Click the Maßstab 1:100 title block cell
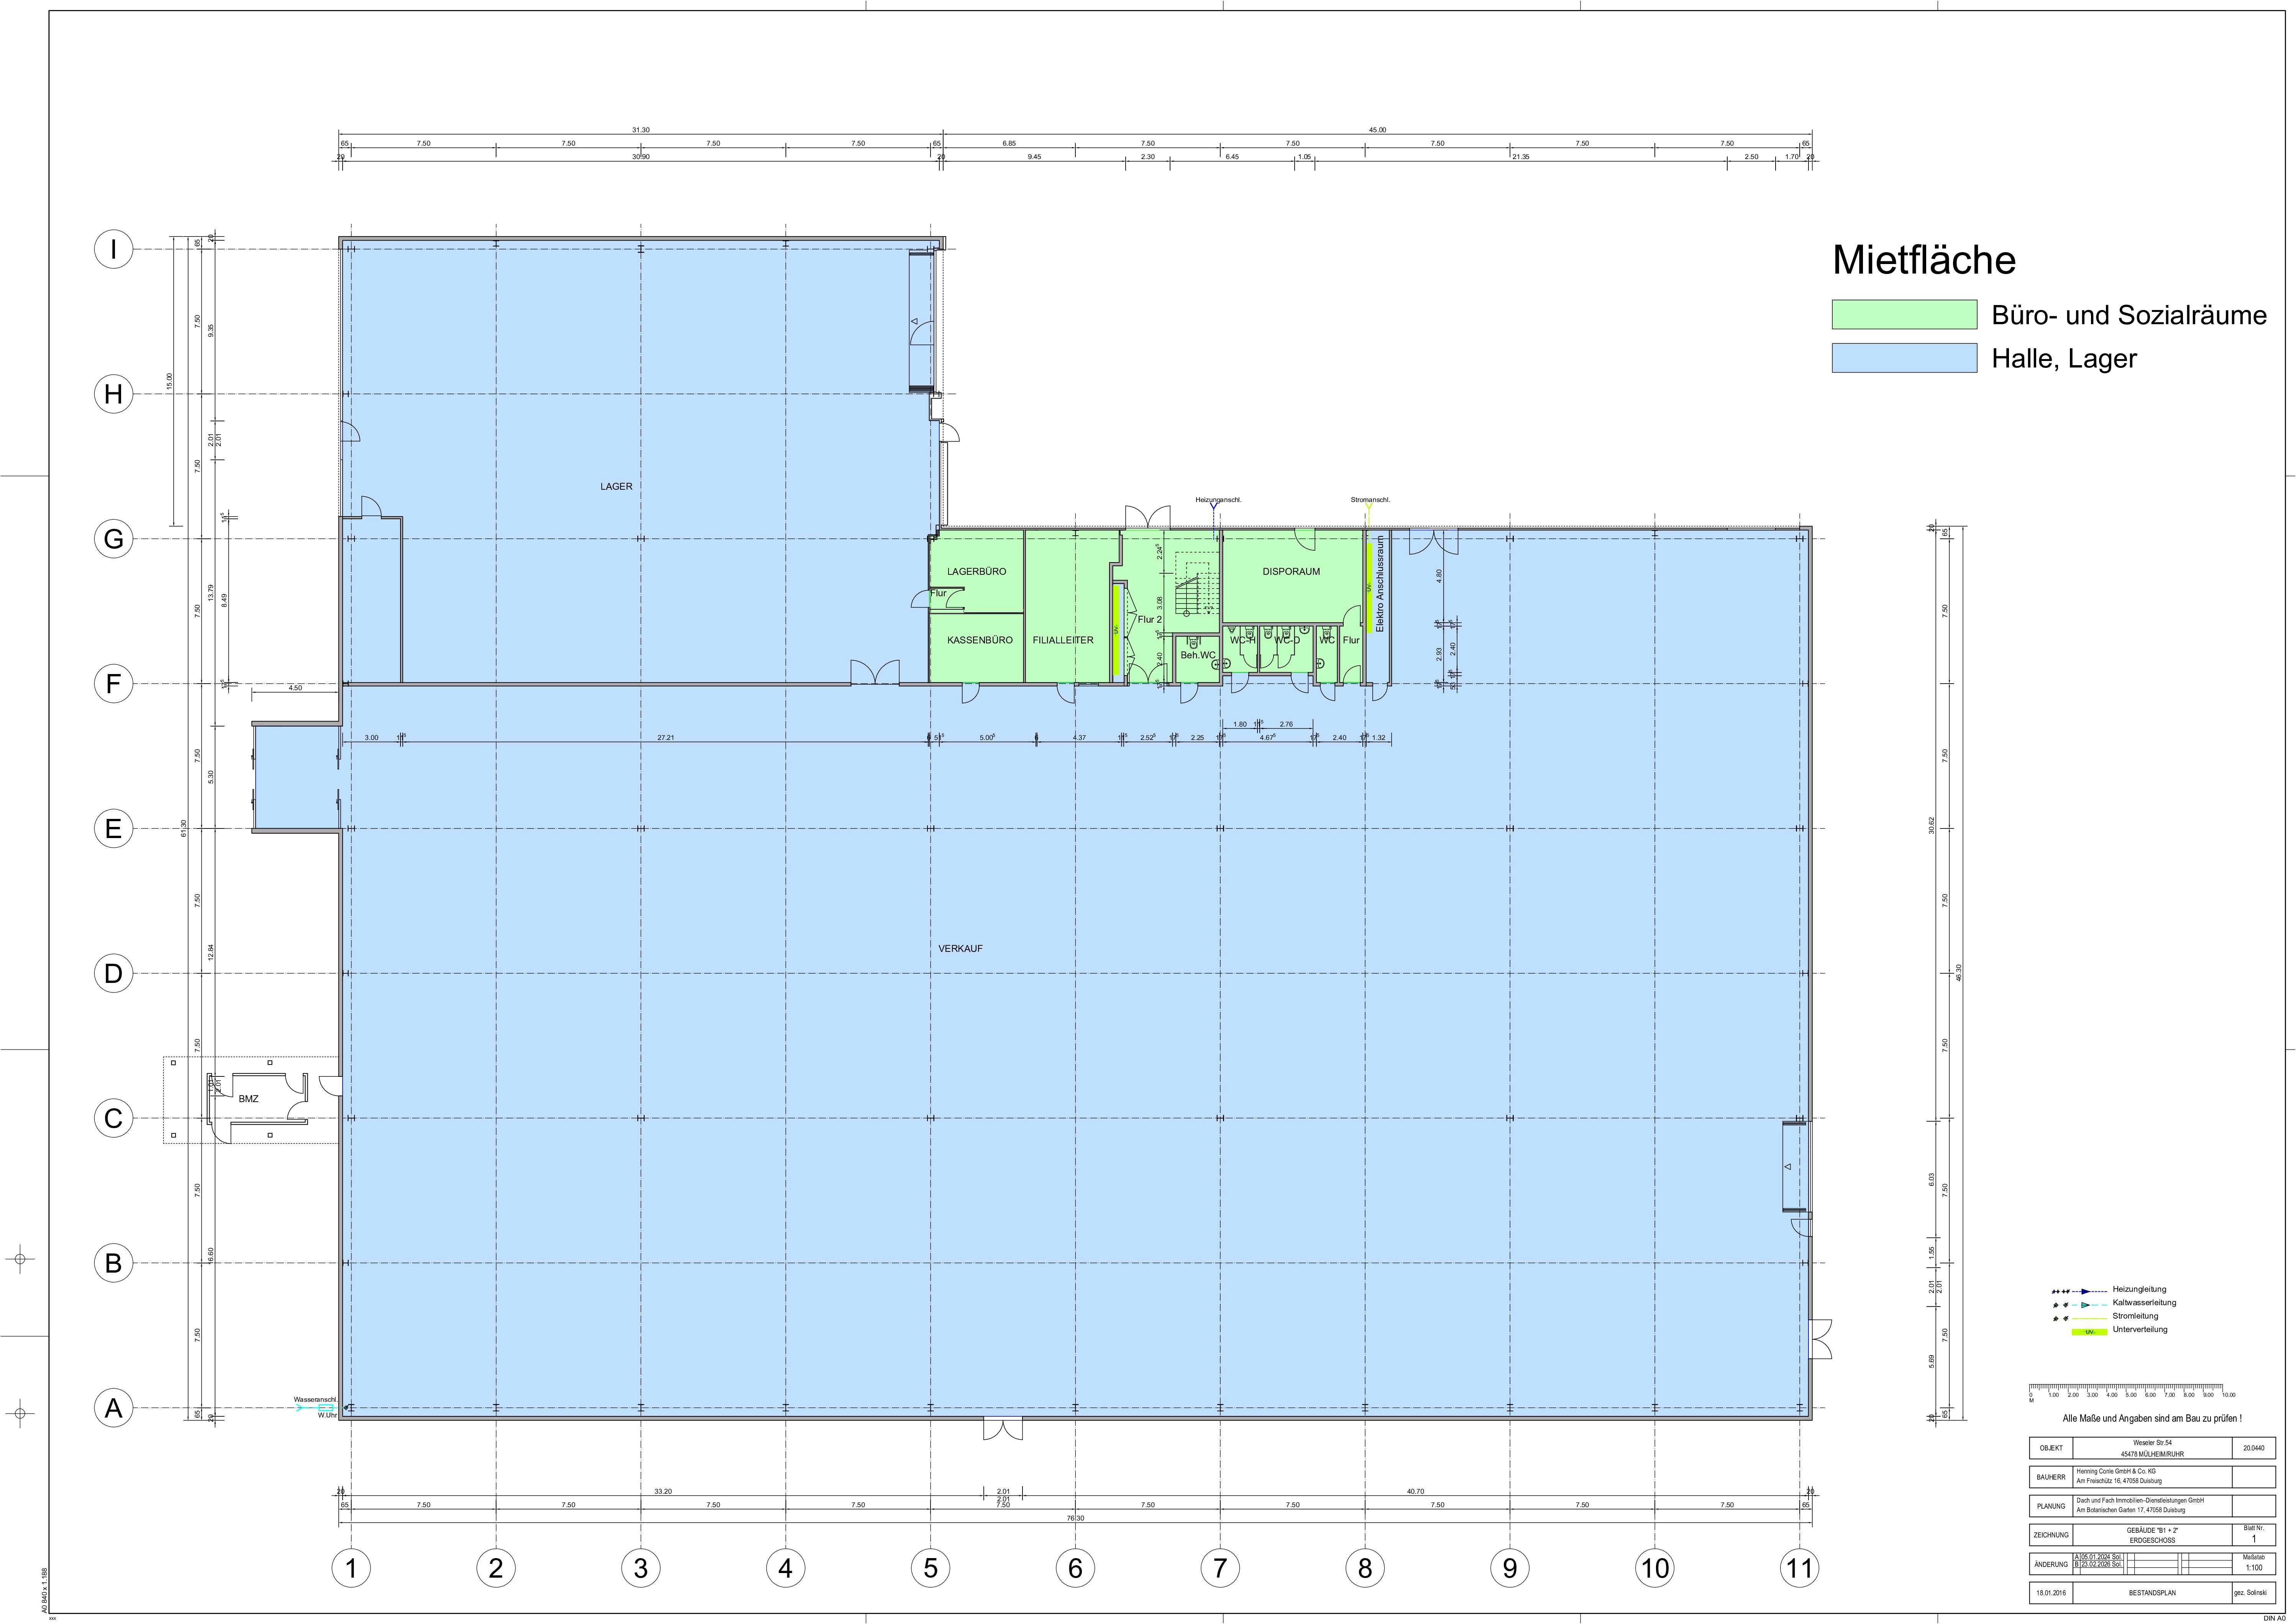The width and height of the screenshot is (2296, 1624). coord(2253,1563)
